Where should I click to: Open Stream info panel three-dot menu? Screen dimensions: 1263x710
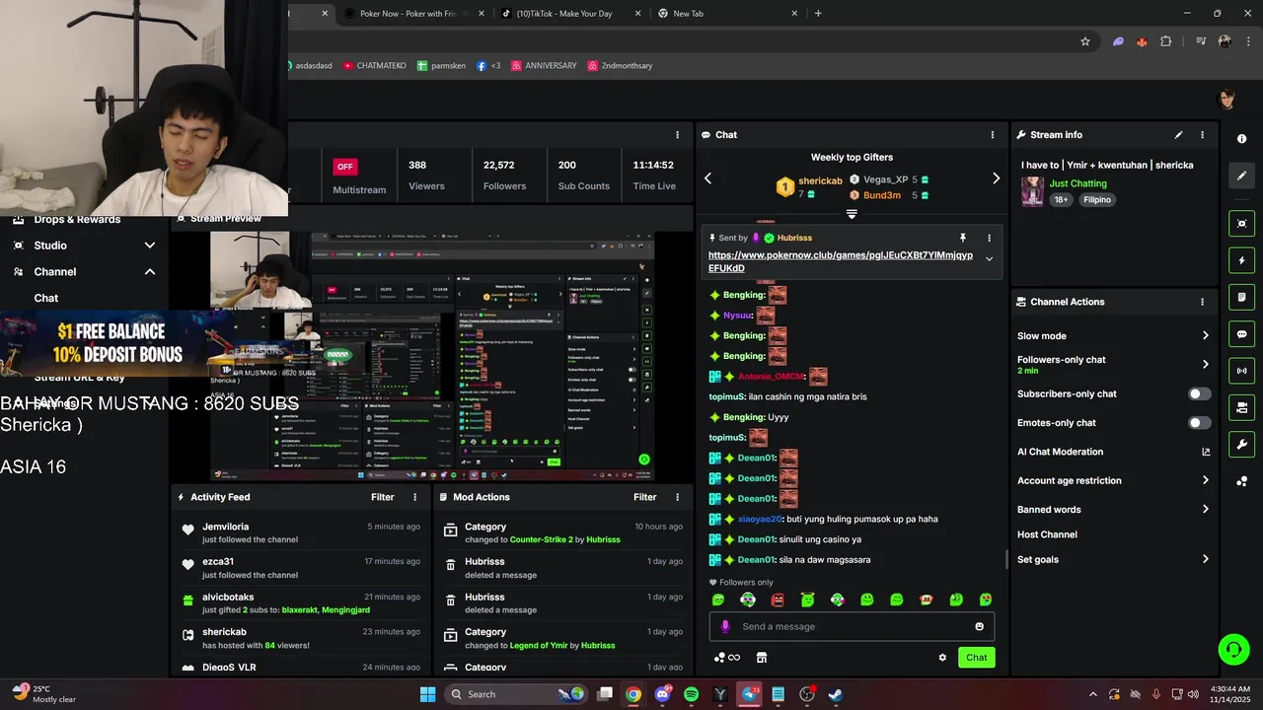1202,135
